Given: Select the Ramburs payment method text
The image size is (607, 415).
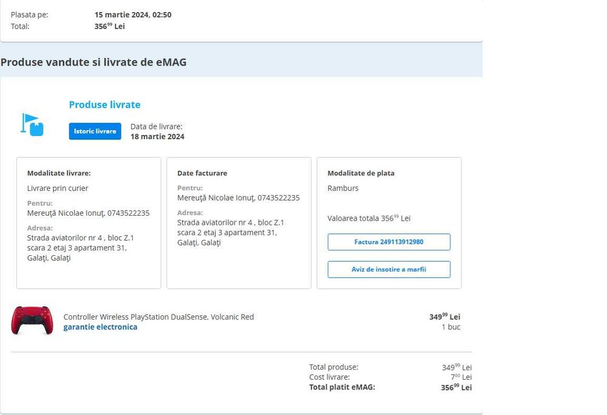Looking at the screenshot, I should pyautogui.click(x=343, y=188).
